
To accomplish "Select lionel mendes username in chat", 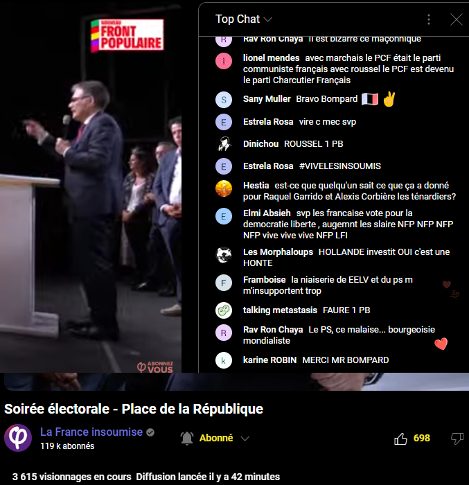I will click(x=272, y=58).
